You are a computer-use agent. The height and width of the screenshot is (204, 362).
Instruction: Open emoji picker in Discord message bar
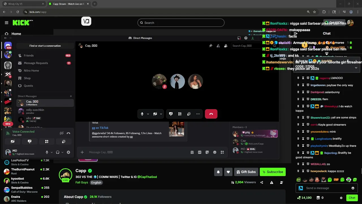coord(215,152)
